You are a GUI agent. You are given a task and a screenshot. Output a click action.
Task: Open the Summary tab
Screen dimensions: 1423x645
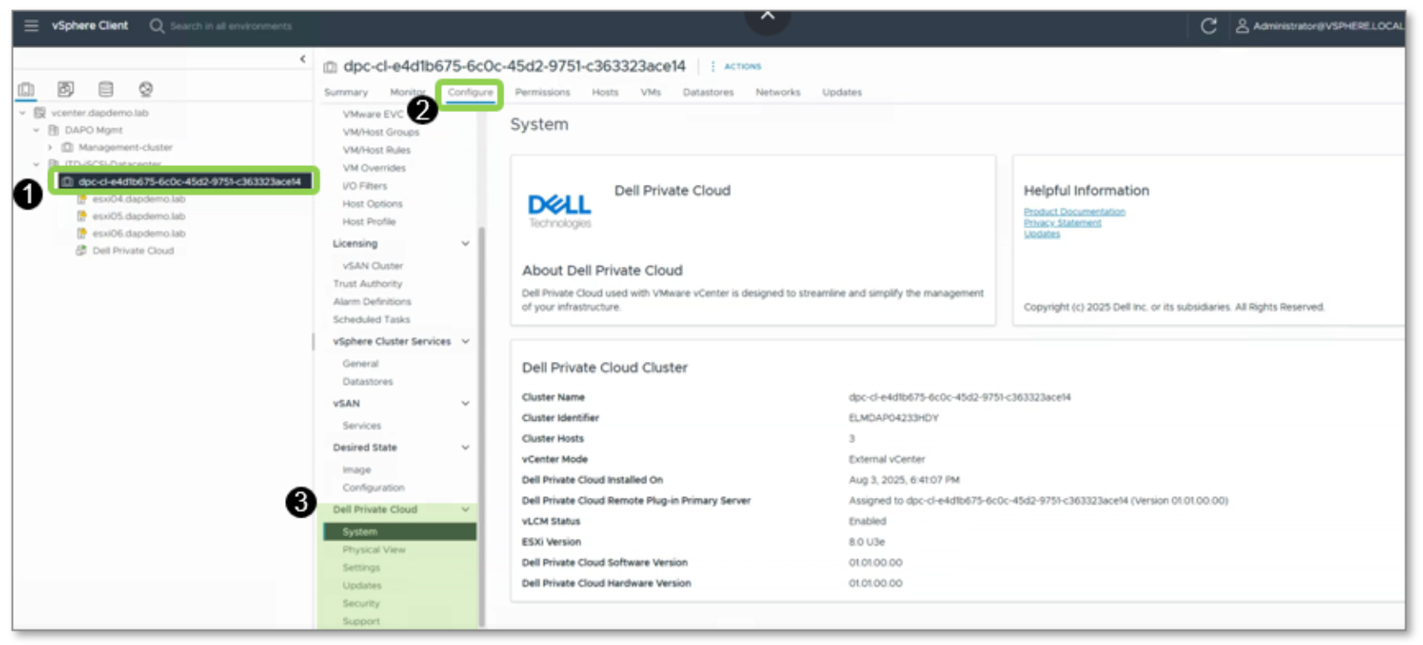[x=346, y=92]
